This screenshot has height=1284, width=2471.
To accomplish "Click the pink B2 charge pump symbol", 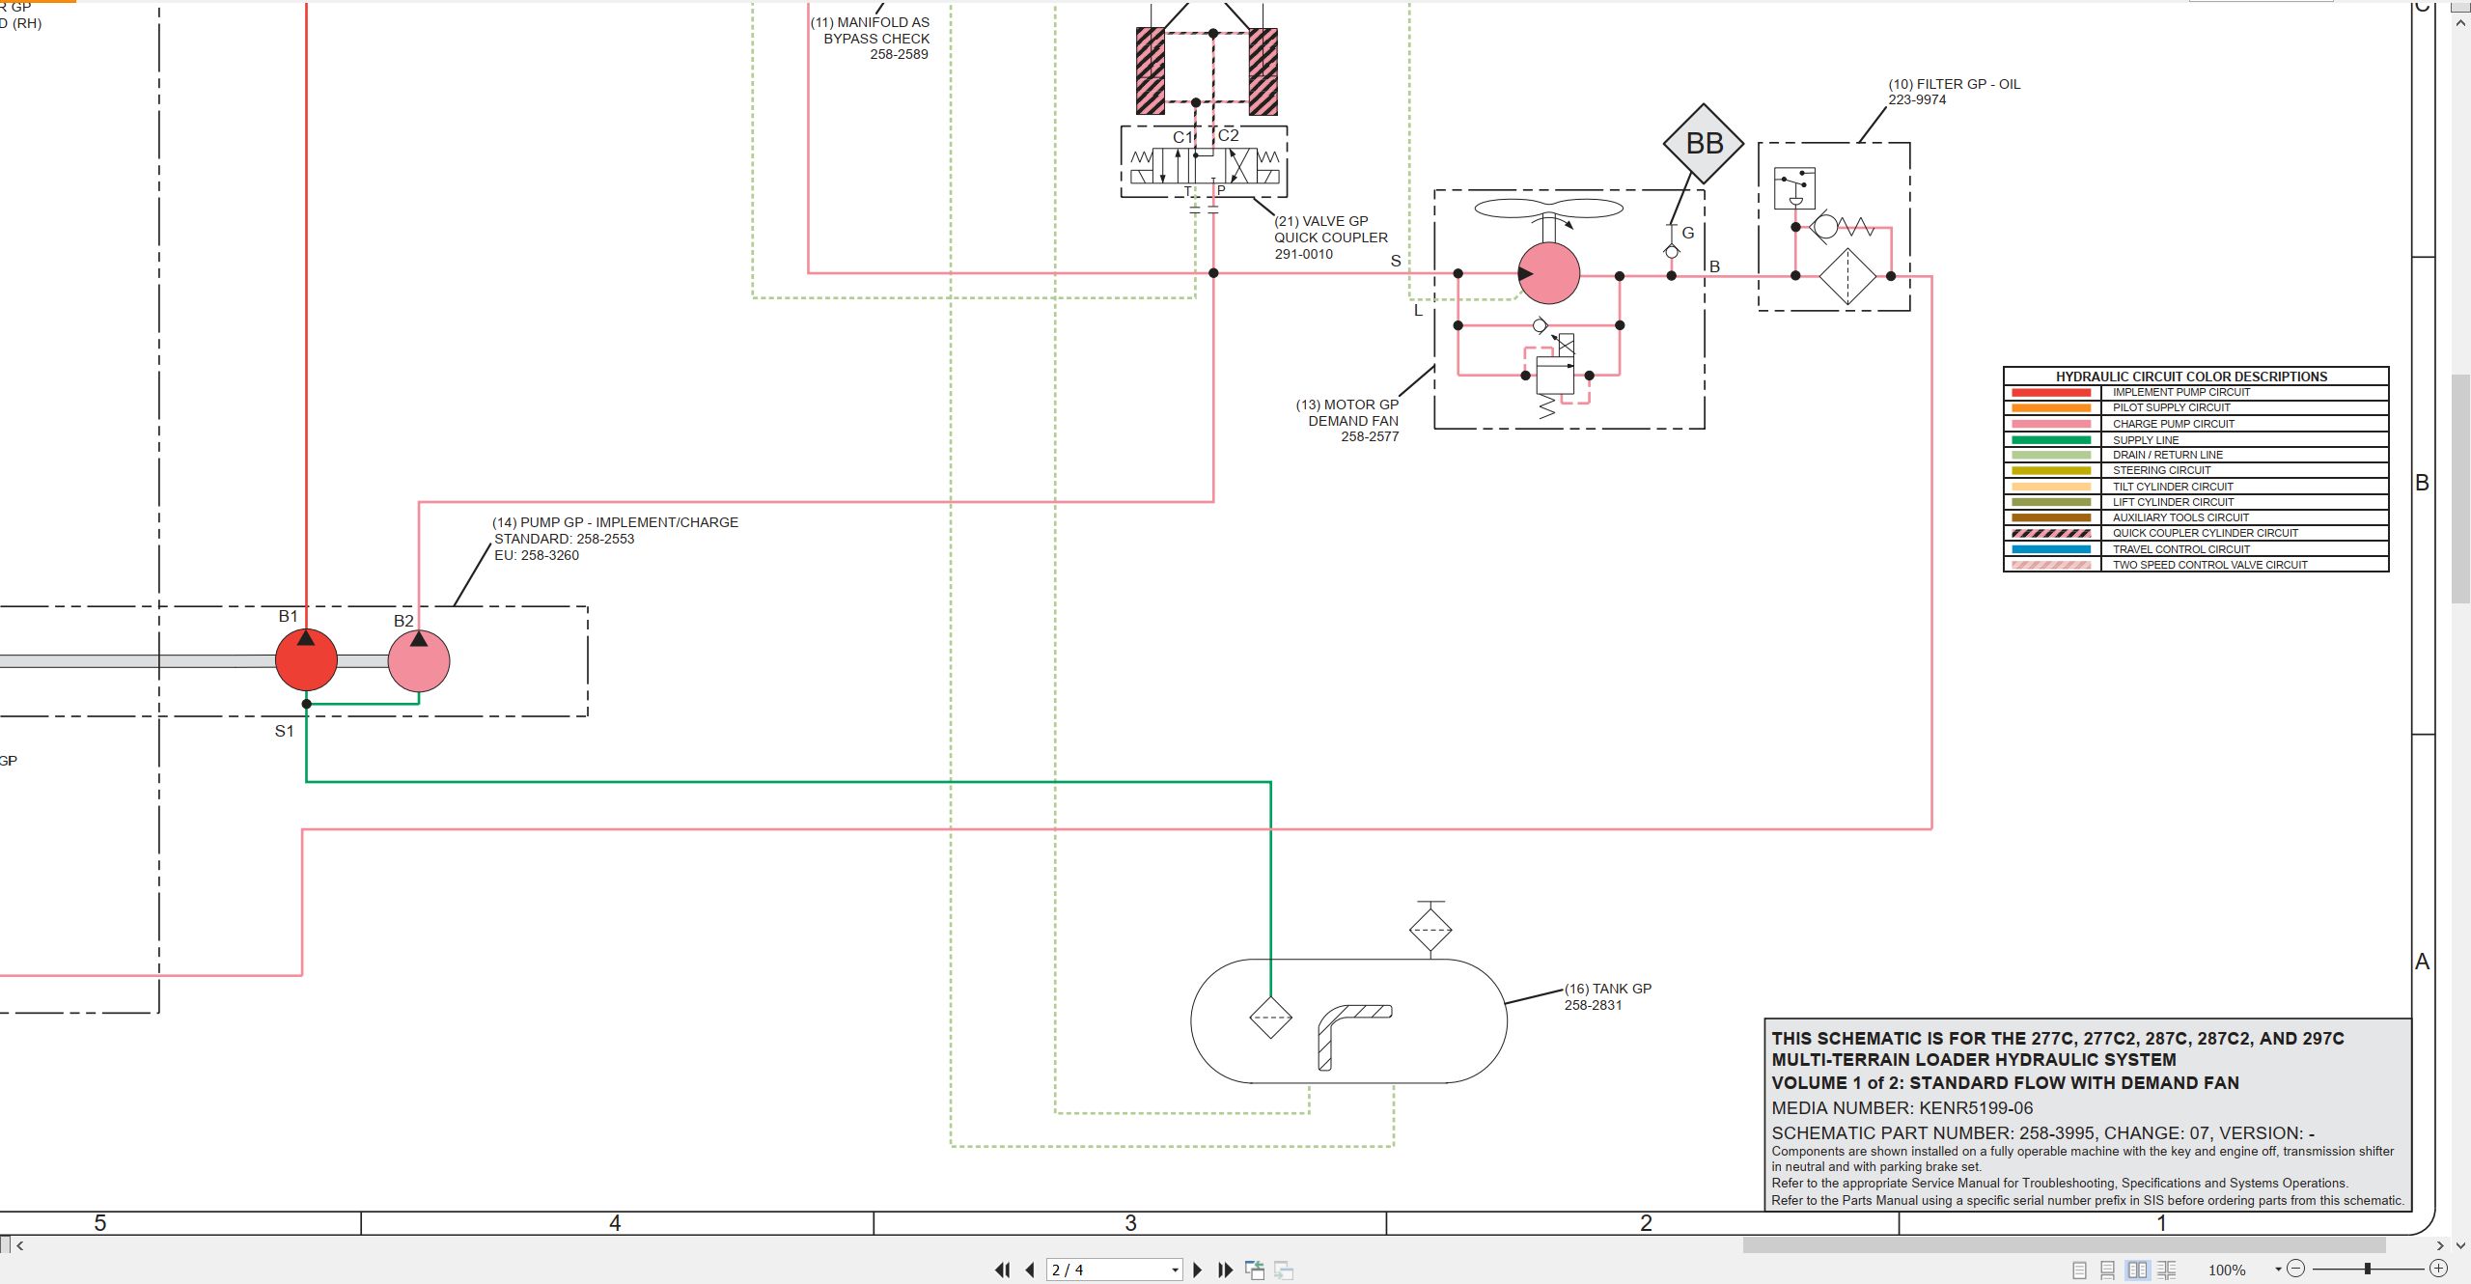I will coord(419,661).
